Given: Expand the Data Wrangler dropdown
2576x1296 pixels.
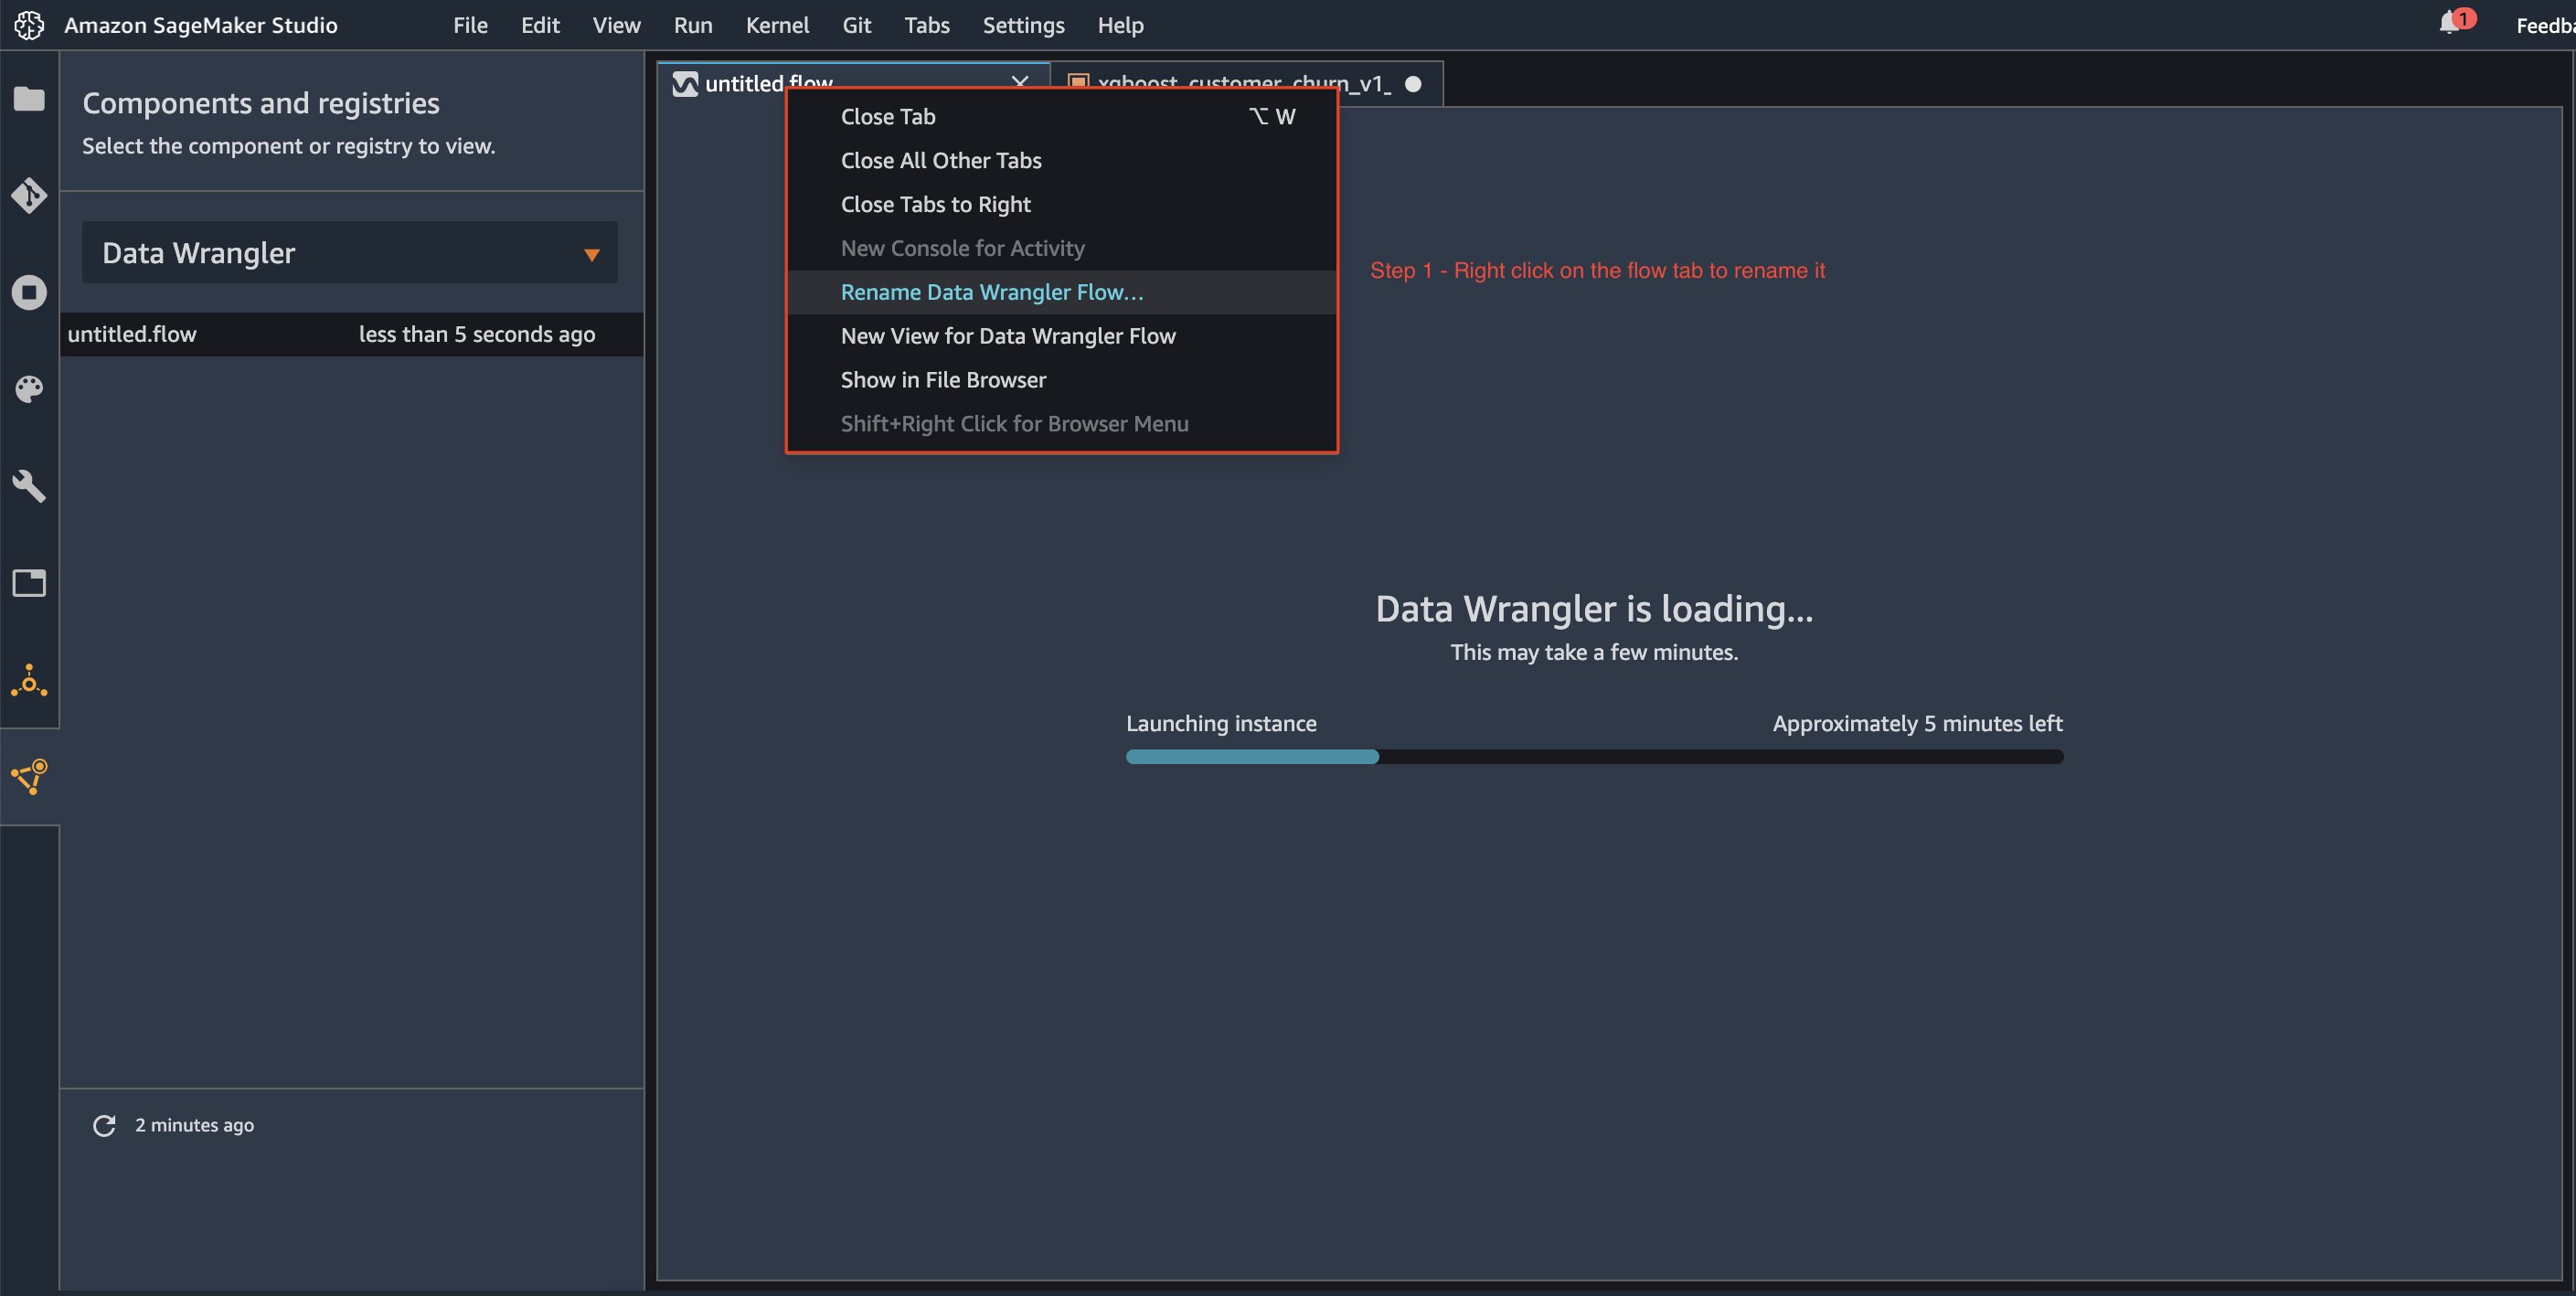Looking at the screenshot, I should 349,252.
